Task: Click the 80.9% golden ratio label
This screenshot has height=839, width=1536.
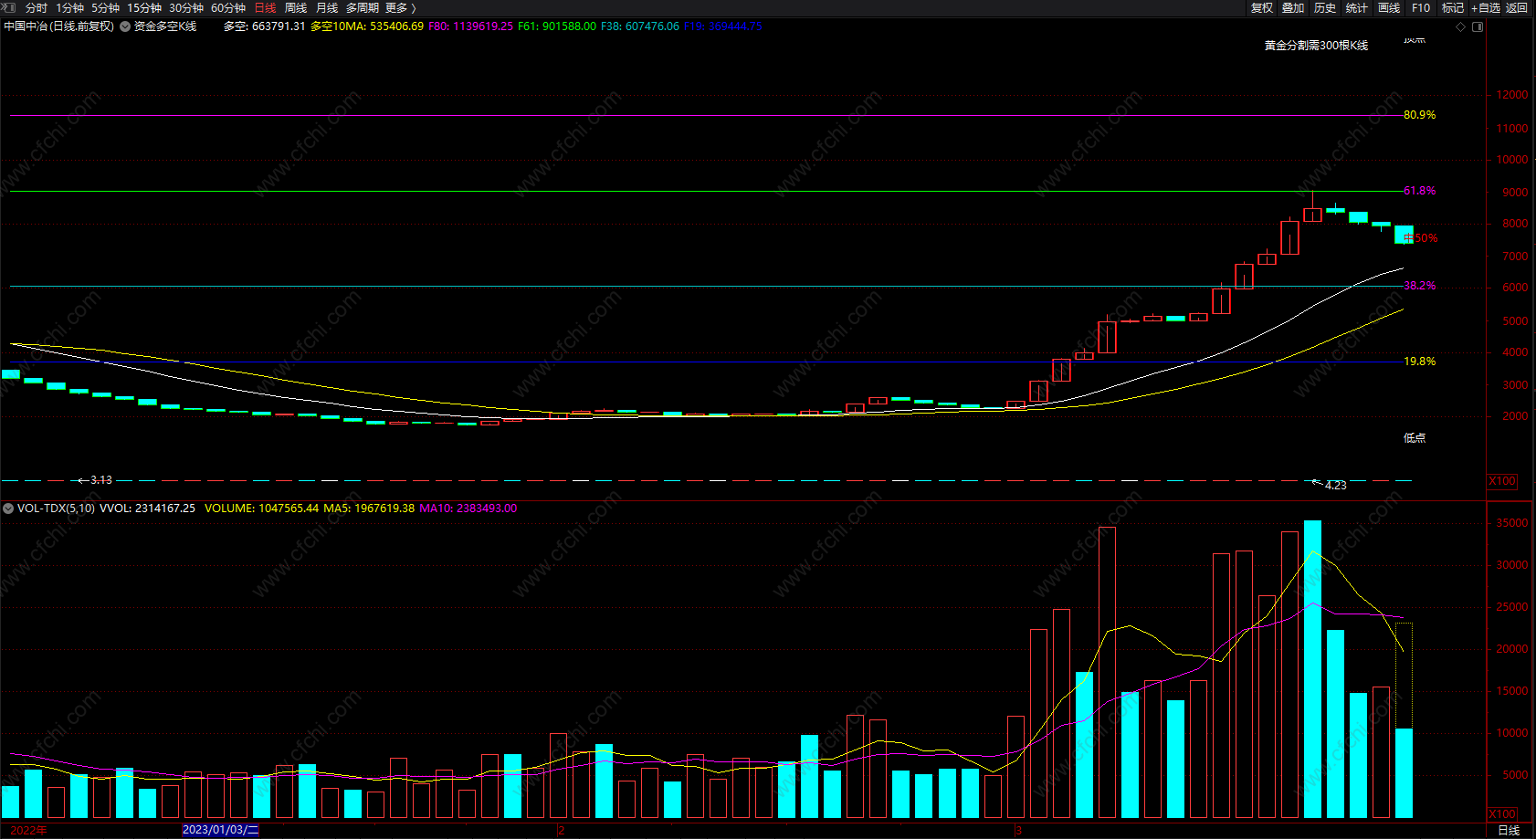Action: pyautogui.click(x=1420, y=115)
